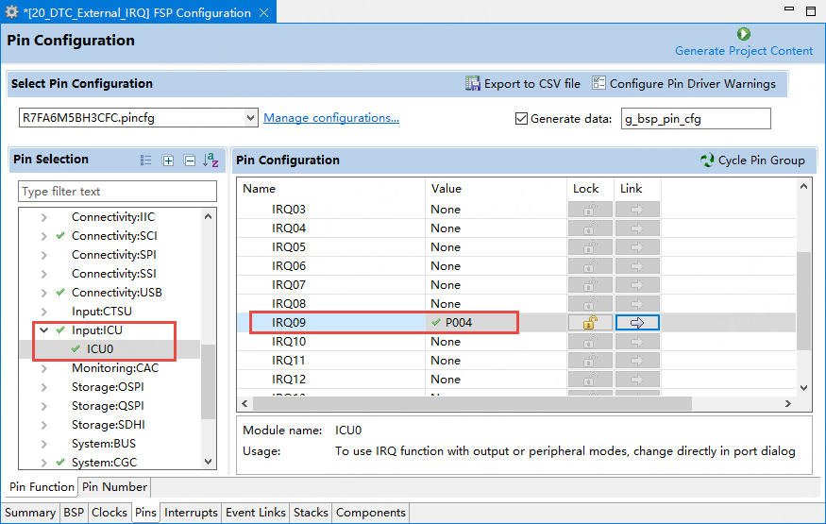
Task: Click the collapse all icon in Pin Selection
Action: tap(189, 161)
